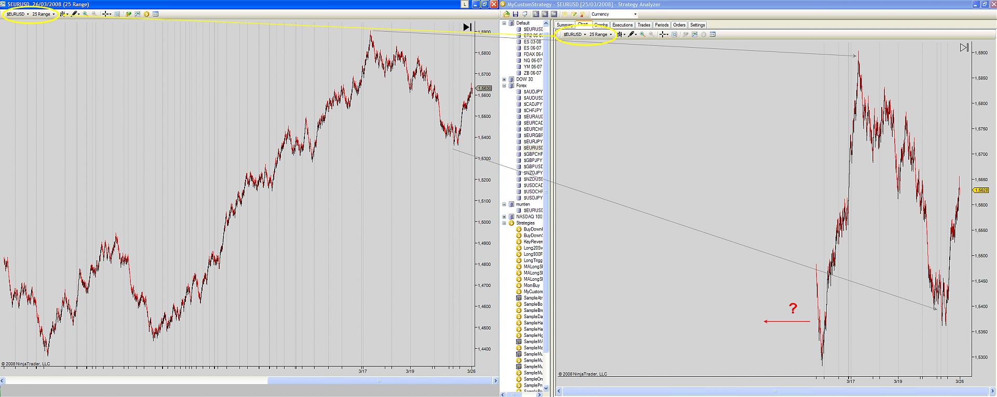Open the Currency dropdown
Viewport: 997px width, 397px height.
pyautogui.click(x=614, y=14)
